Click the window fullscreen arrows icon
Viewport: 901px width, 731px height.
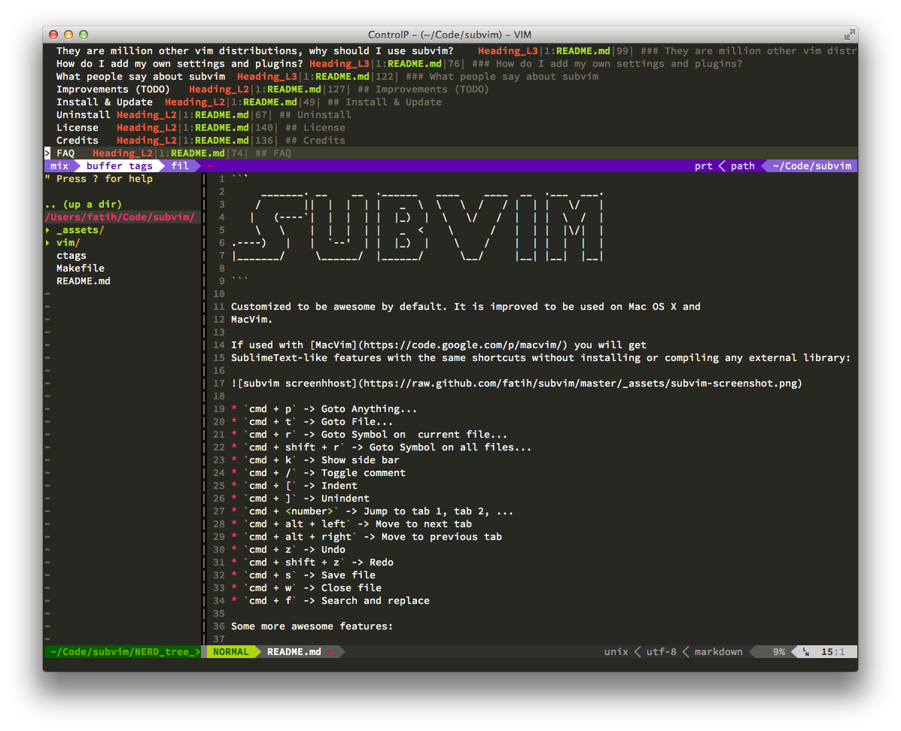[849, 35]
